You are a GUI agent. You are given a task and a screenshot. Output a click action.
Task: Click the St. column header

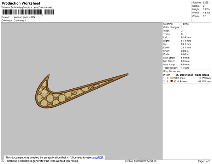tap(177, 75)
